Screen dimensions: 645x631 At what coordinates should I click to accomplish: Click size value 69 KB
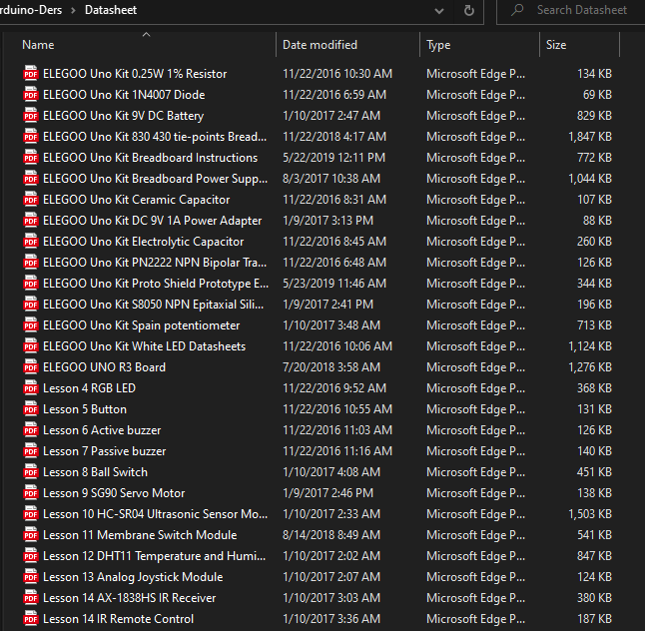(597, 95)
